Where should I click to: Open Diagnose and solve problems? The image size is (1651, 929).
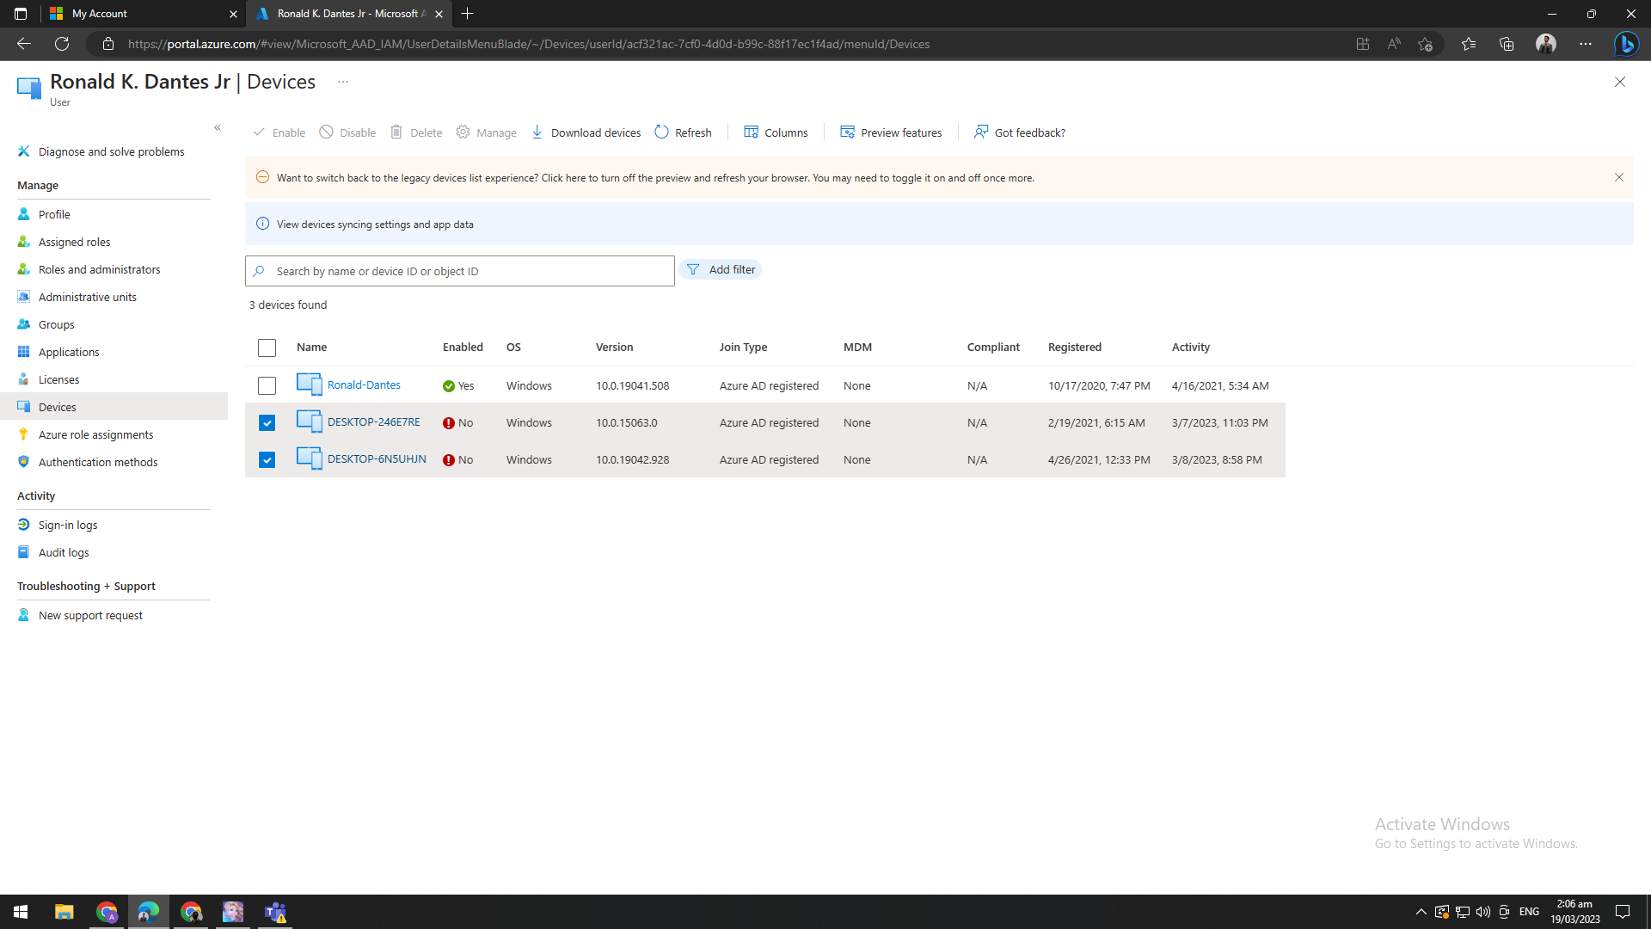[111, 151]
